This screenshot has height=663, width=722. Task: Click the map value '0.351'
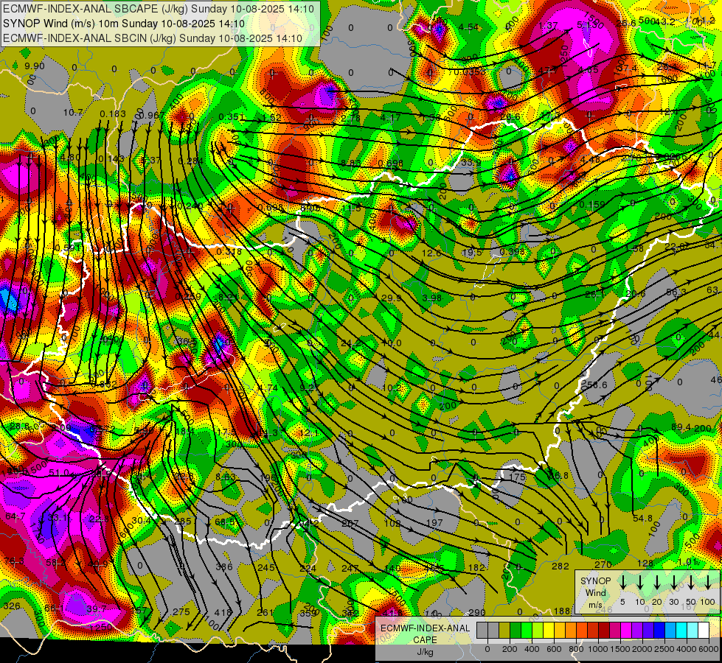point(232,117)
